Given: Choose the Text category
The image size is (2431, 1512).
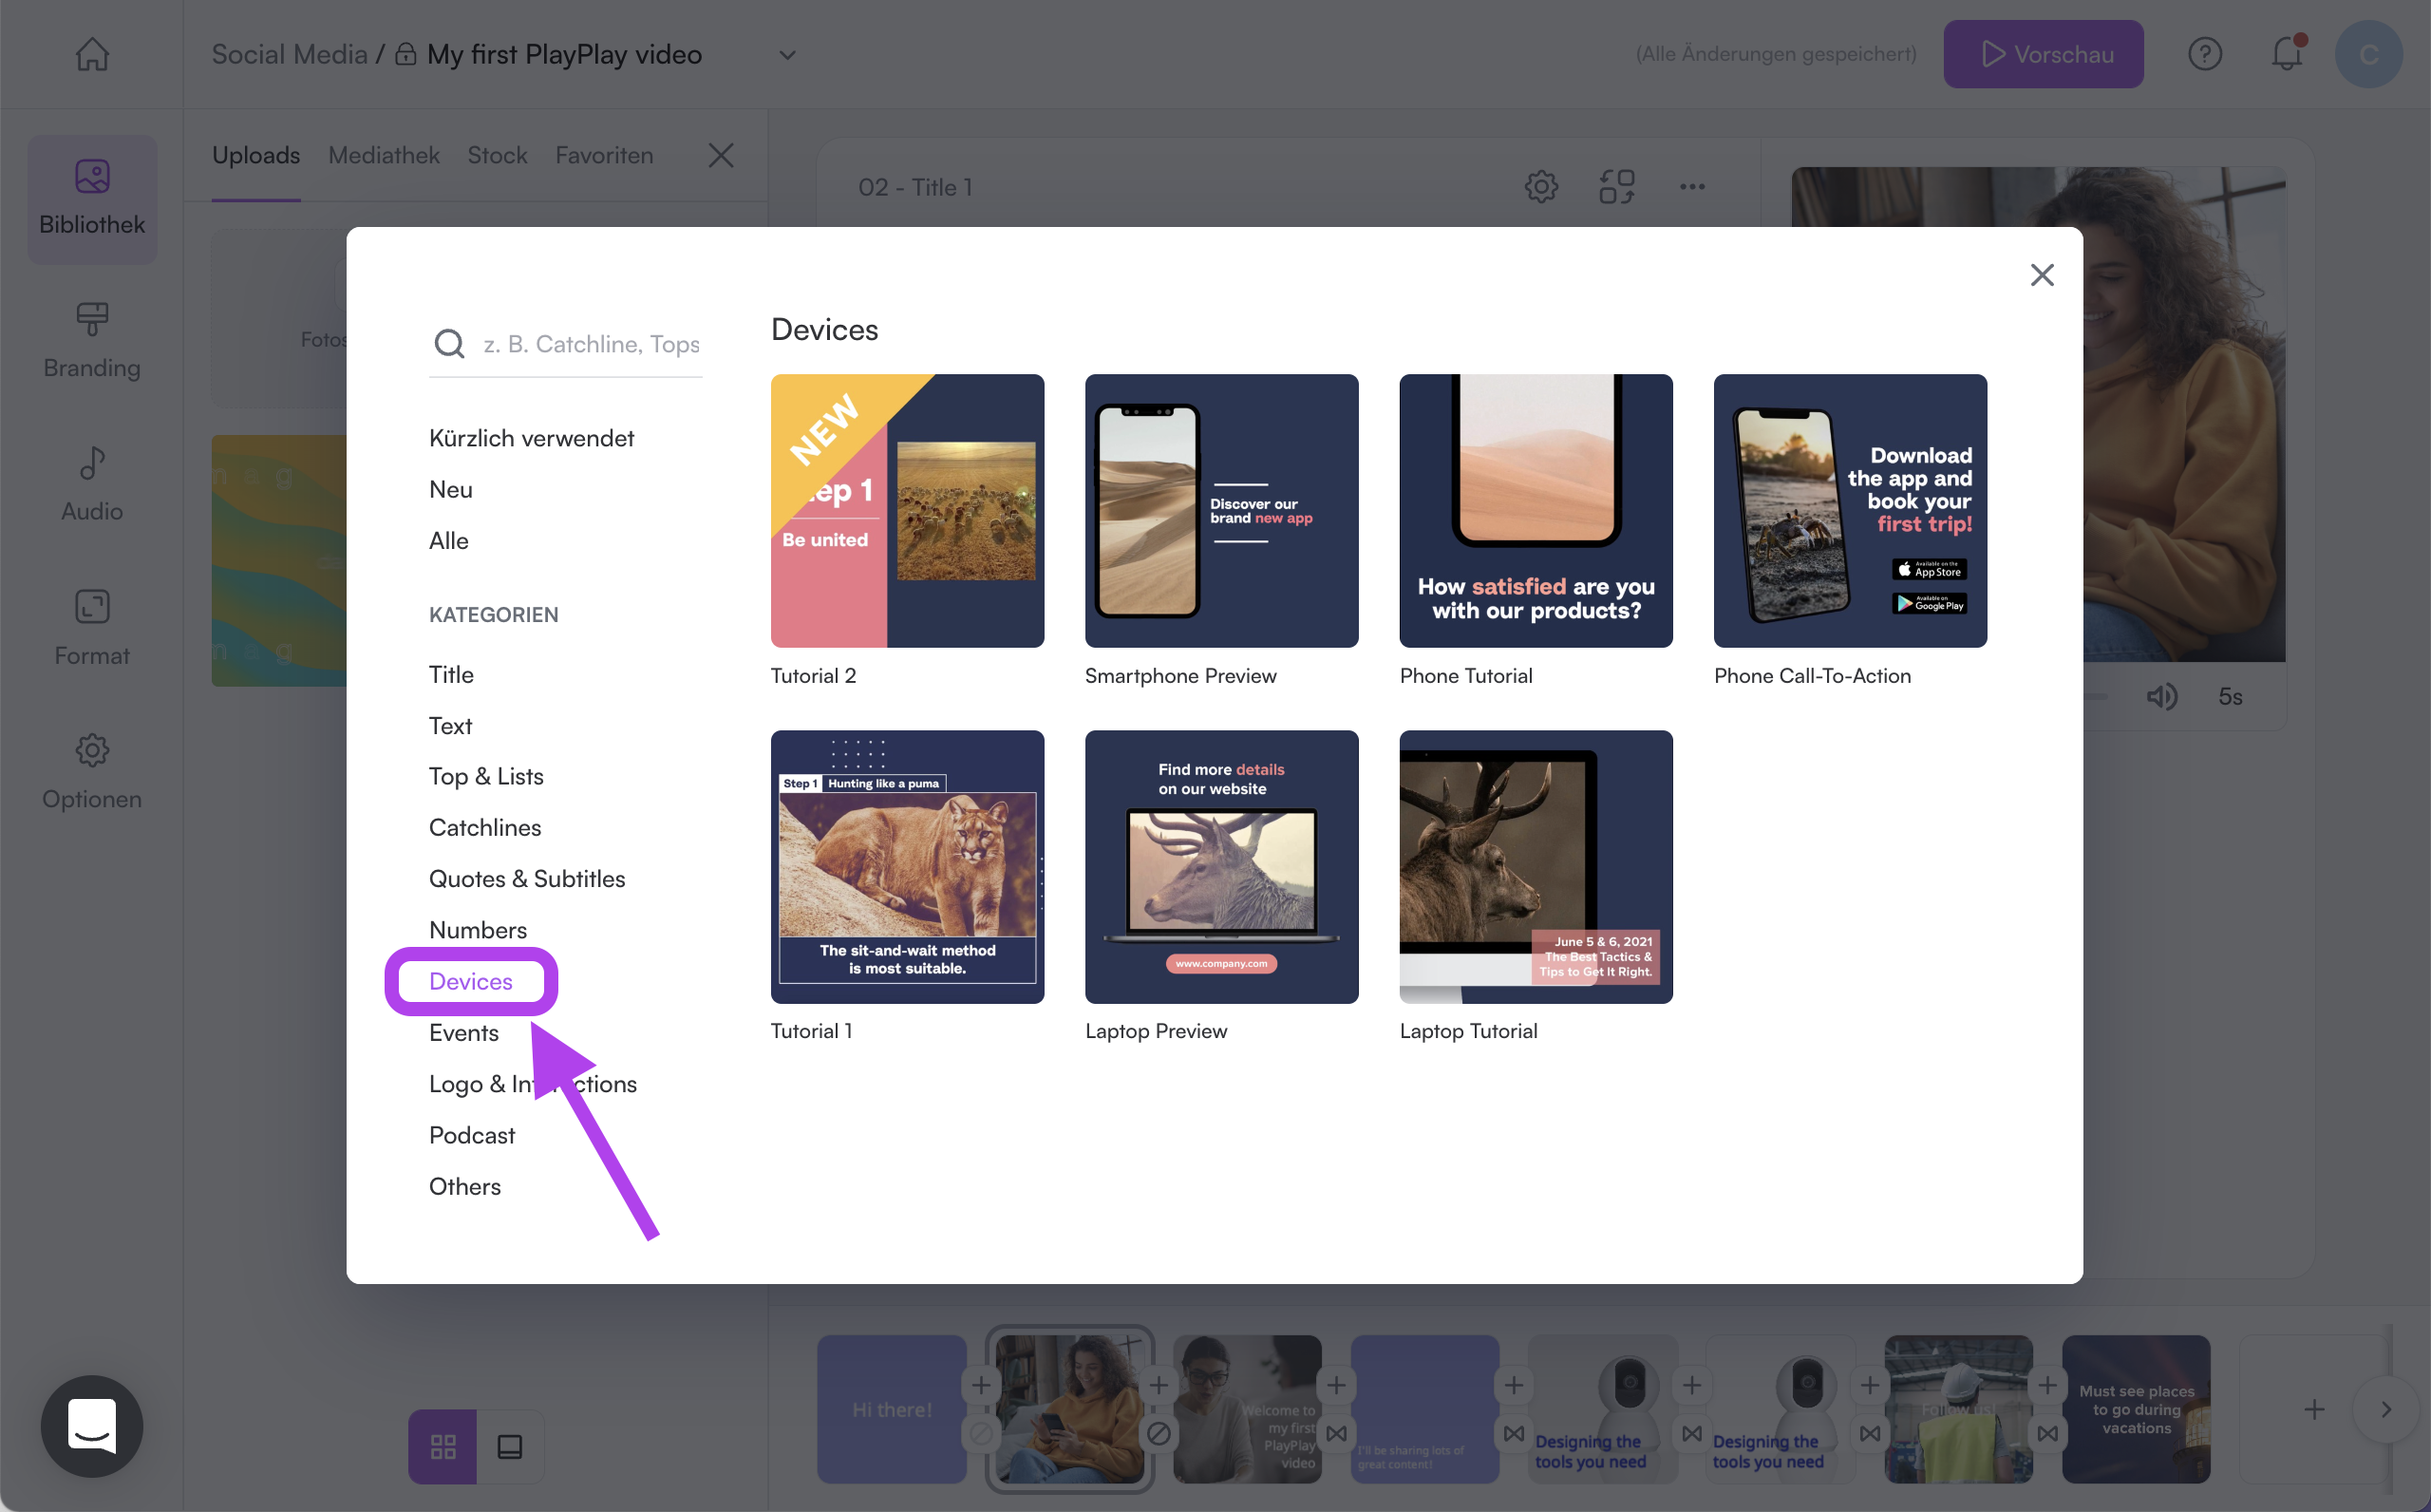Looking at the screenshot, I should click(451, 725).
